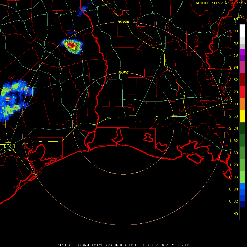Click the lime green swatch near 0.96
247x247 pixels.
click(x=242, y=177)
